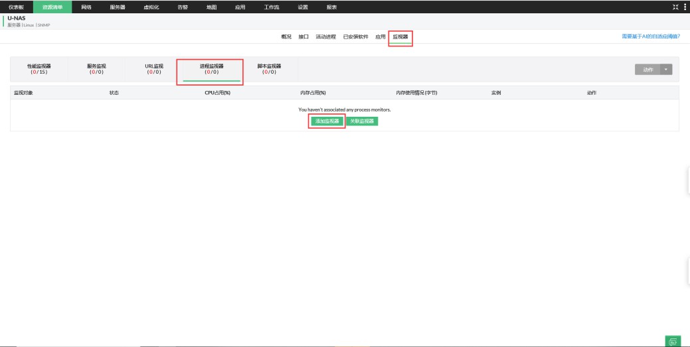Click the 添加监视器 button

point(327,121)
